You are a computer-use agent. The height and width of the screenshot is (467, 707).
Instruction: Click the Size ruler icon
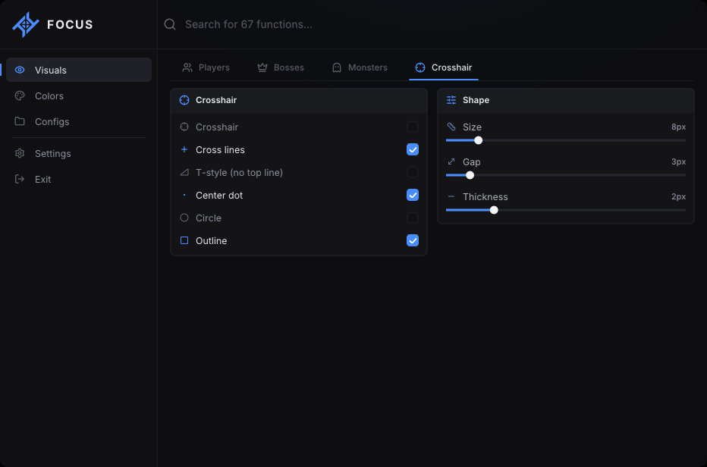(x=451, y=127)
